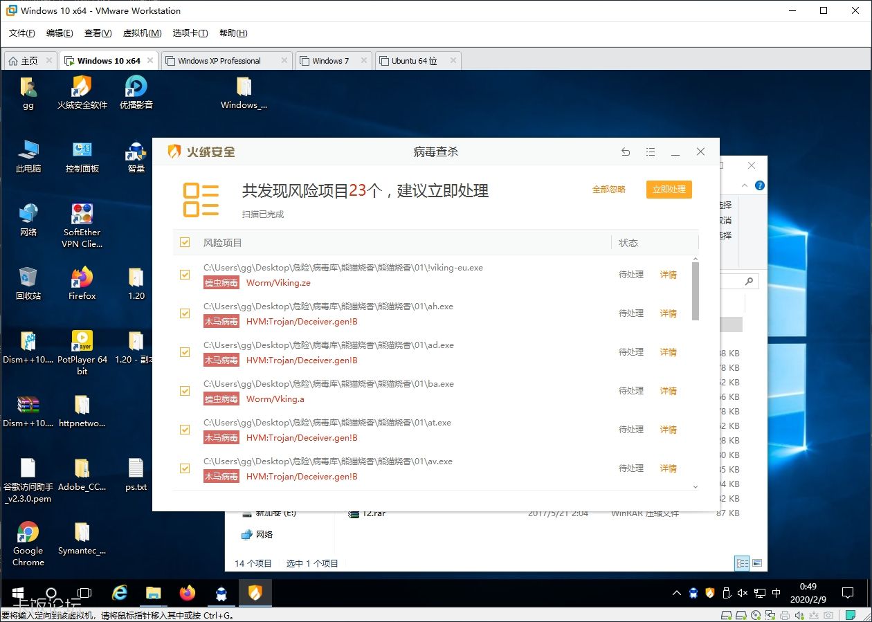This screenshot has height=622, width=872.
Task: Switch to the Windows 7 VM tab
Action: (330, 61)
